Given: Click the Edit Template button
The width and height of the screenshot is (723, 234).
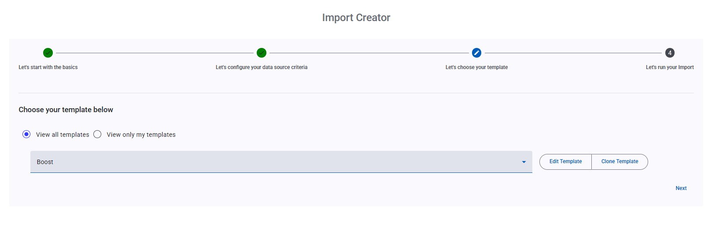Looking at the screenshot, I should (x=565, y=161).
